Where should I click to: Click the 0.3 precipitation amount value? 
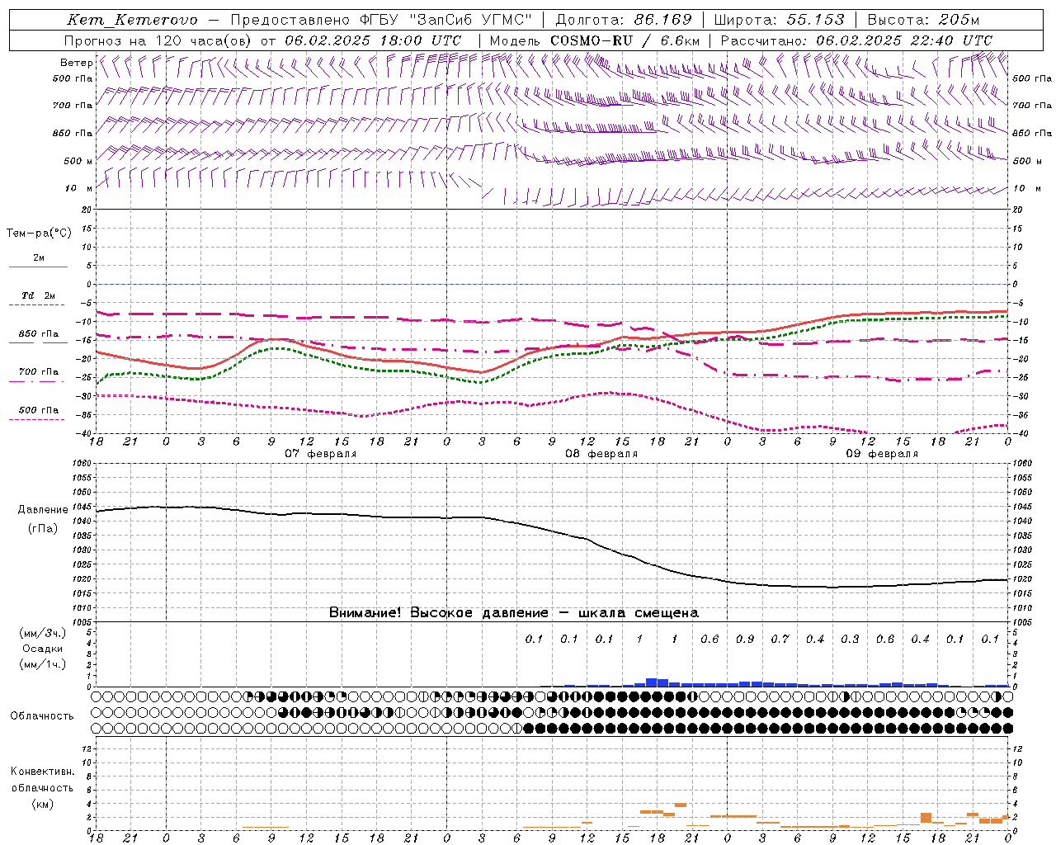(x=850, y=639)
